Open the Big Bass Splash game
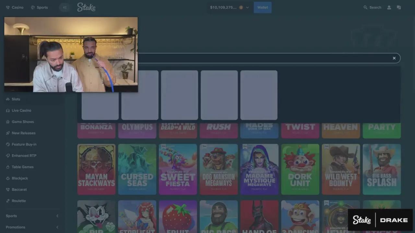 click(382, 169)
